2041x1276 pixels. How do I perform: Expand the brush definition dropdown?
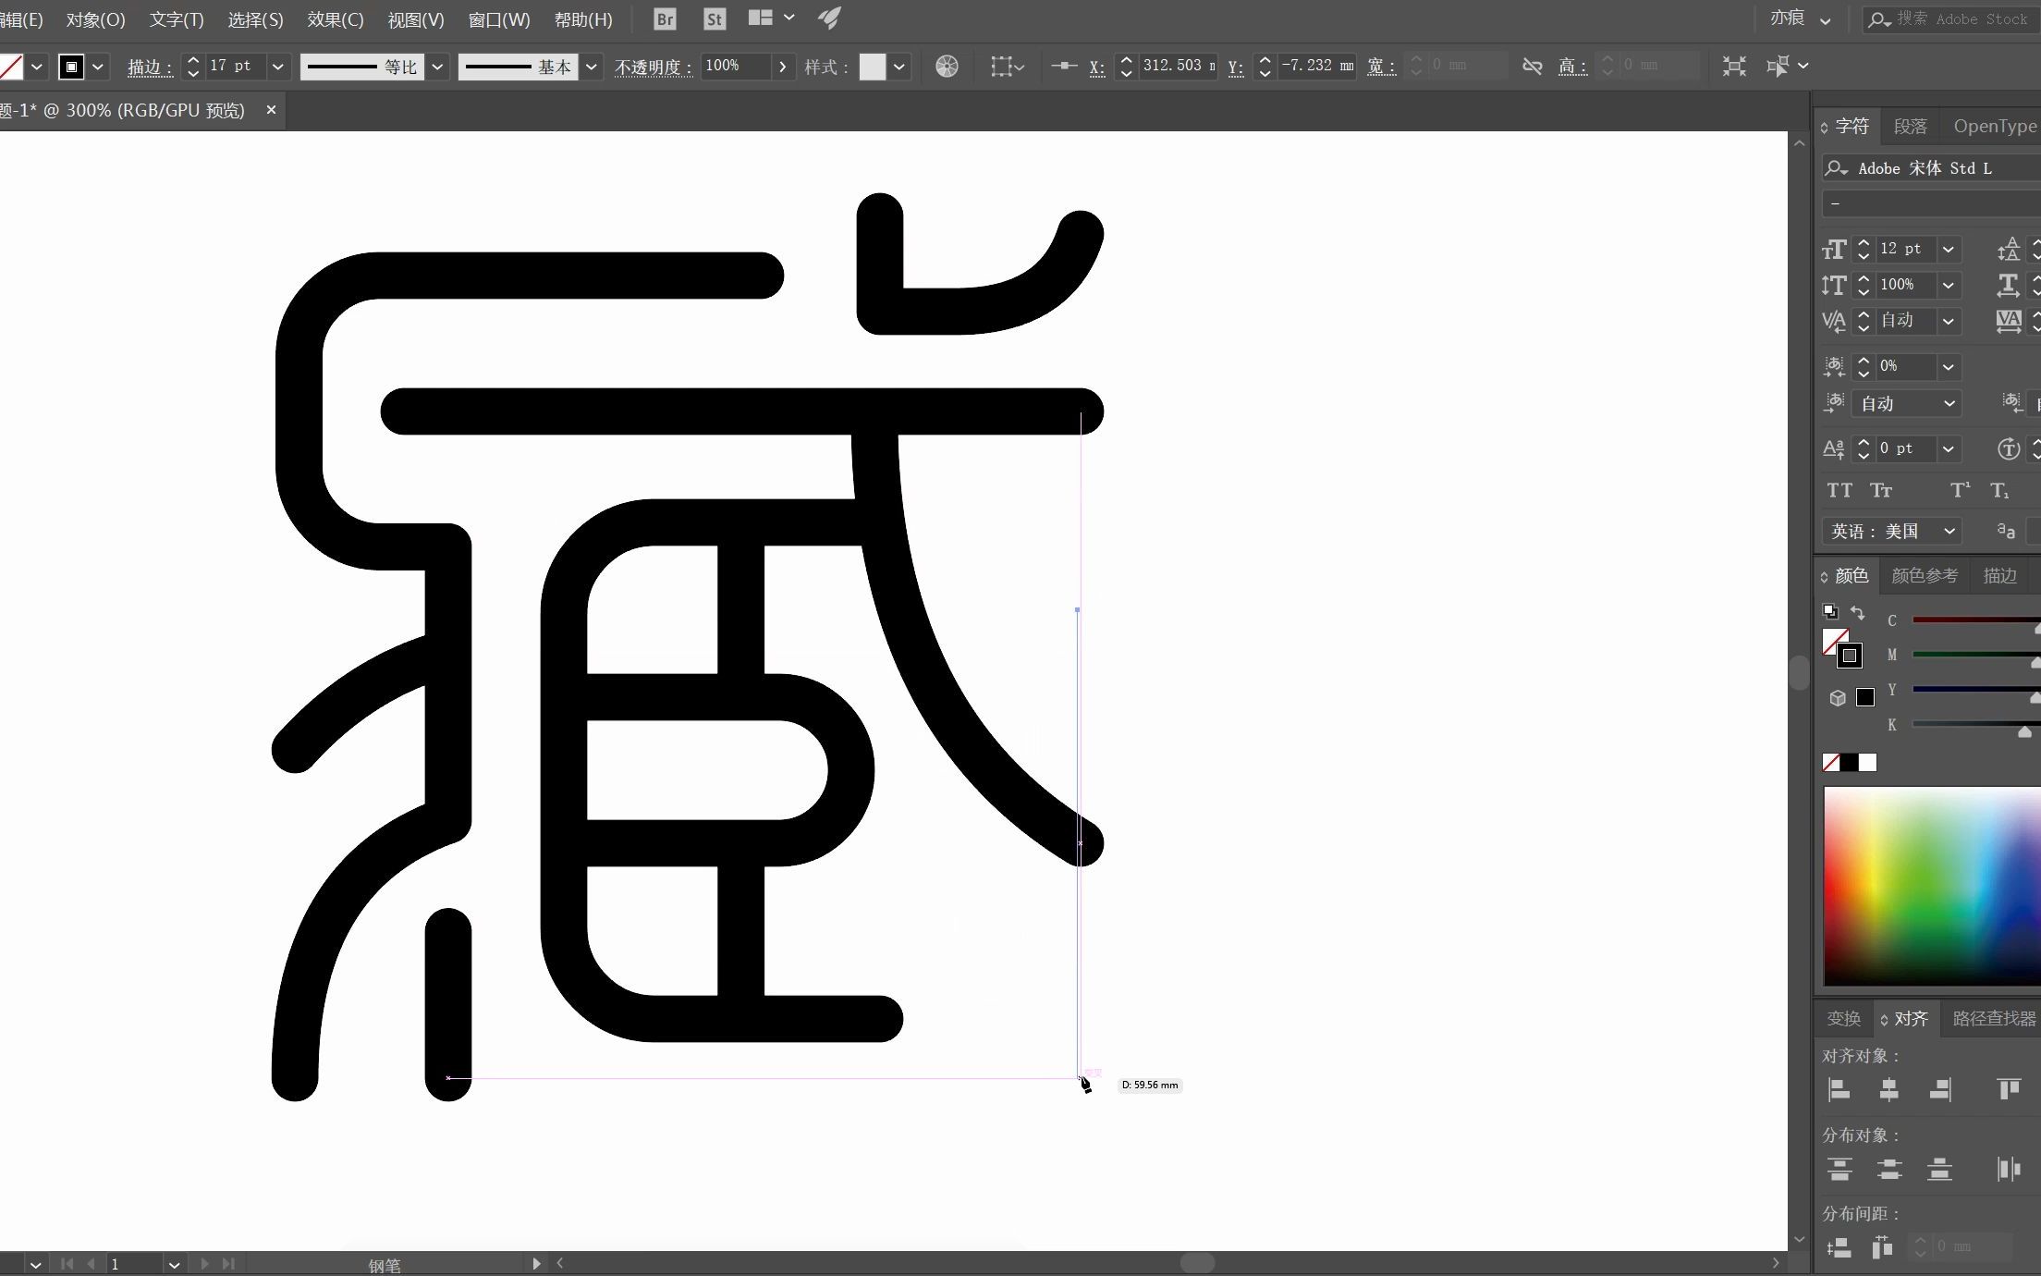[x=592, y=66]
